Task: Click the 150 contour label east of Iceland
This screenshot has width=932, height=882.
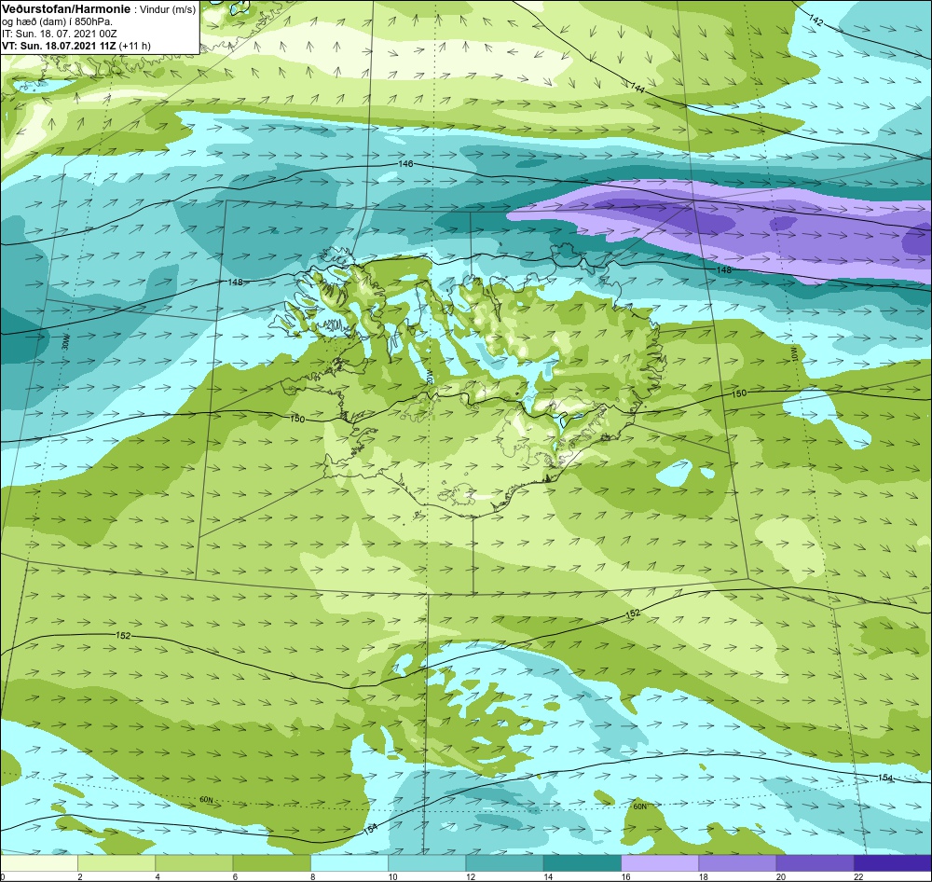Action: pos(739,393)
